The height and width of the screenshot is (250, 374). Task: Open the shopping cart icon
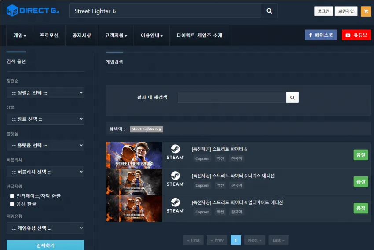pos(366,11)
